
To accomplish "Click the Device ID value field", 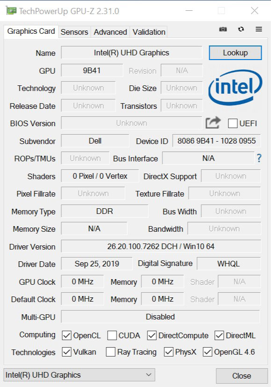I will pyautogui.click(x=217, y=141).
